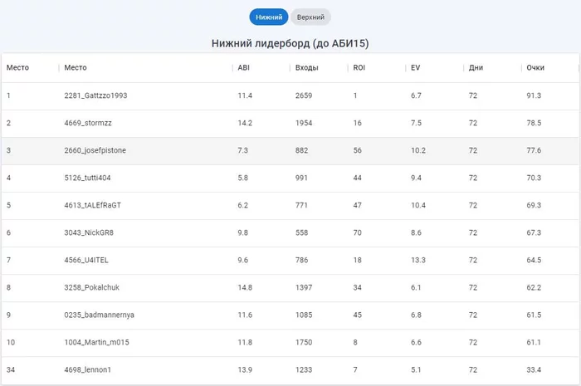Select row of player 3043_NickGR8

tap(290, 233)
